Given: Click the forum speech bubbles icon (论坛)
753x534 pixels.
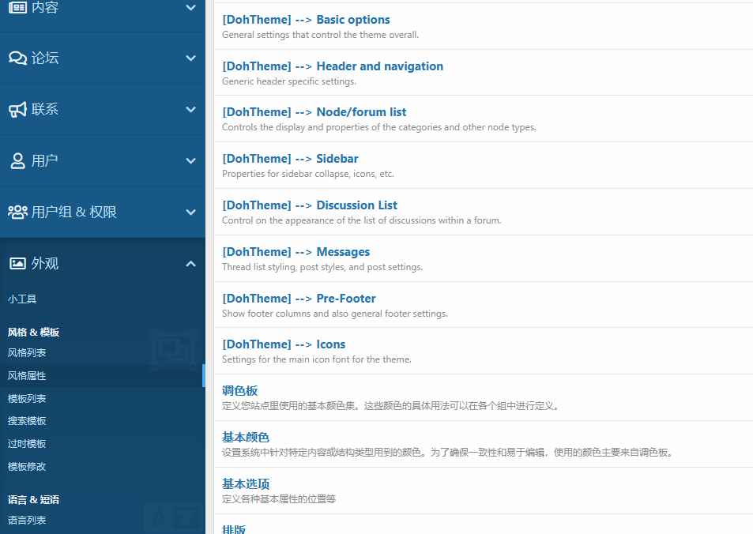Looking at the screenshot, I should click(x=17, y=58).
